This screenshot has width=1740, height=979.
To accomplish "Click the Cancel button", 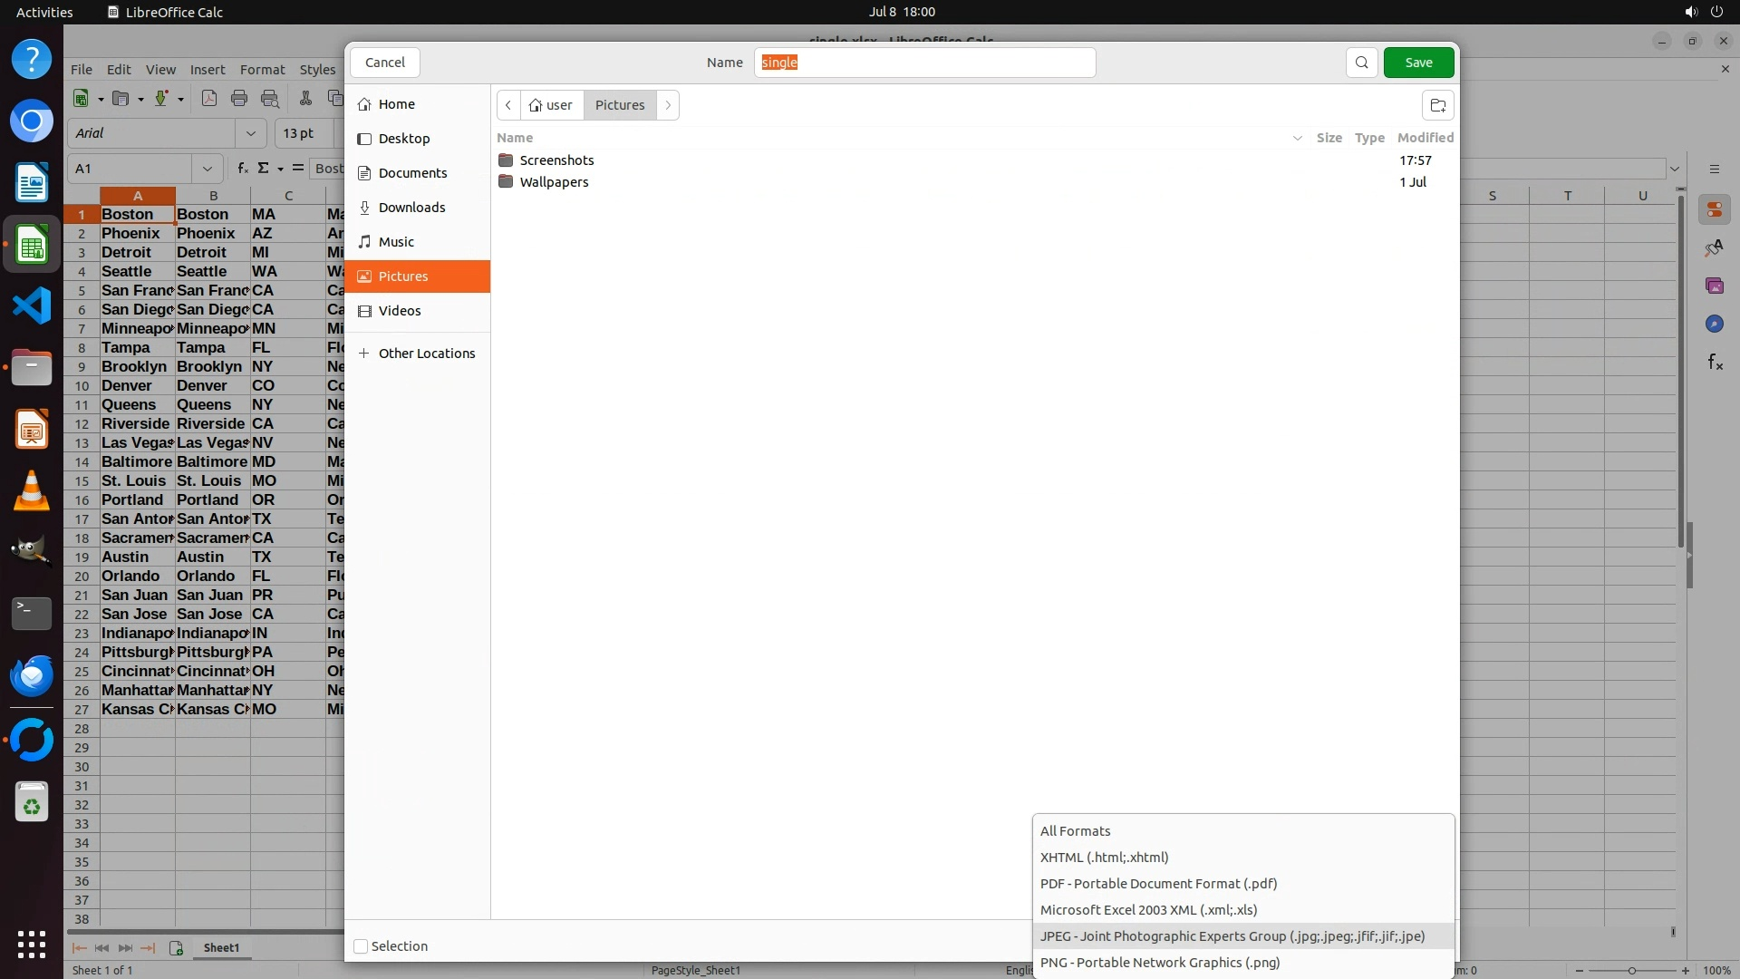I will click(x=385, y=63).
